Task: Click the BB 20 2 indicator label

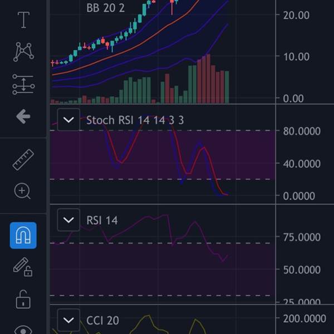Action: click(105, 8)
